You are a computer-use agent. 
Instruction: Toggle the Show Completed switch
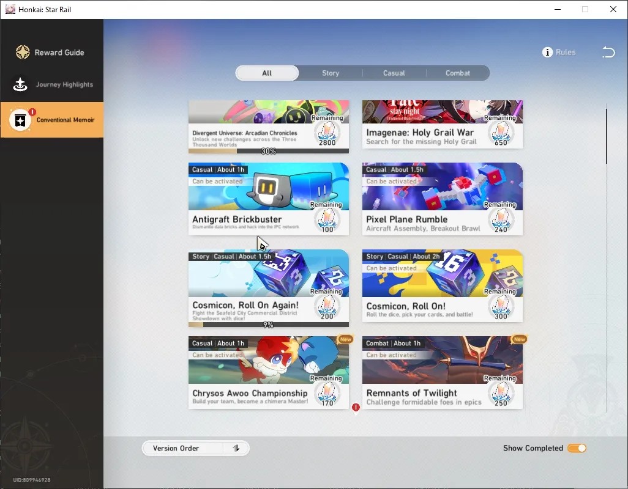click(577, 448)
